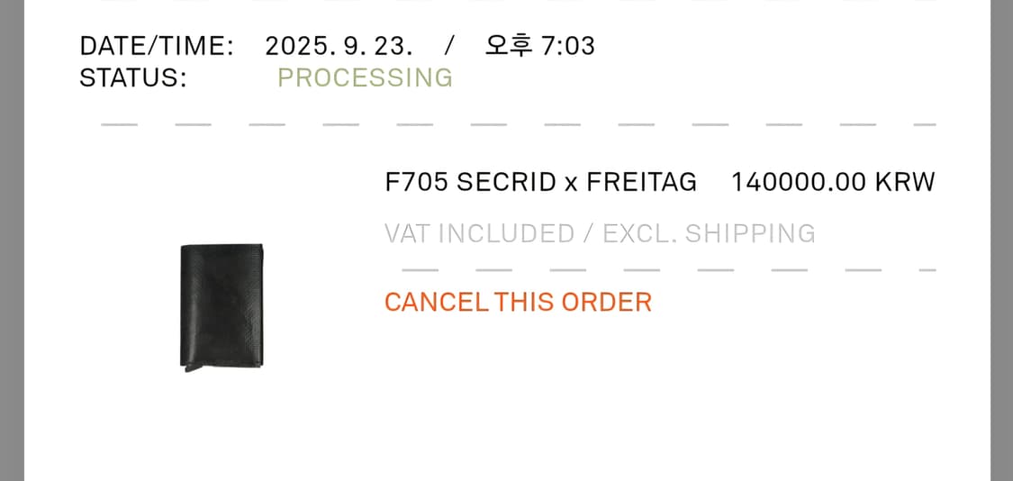This screenshot has height=481, width=1013.
Task: Click the STATUS label
Action: (x=133, y=77)
